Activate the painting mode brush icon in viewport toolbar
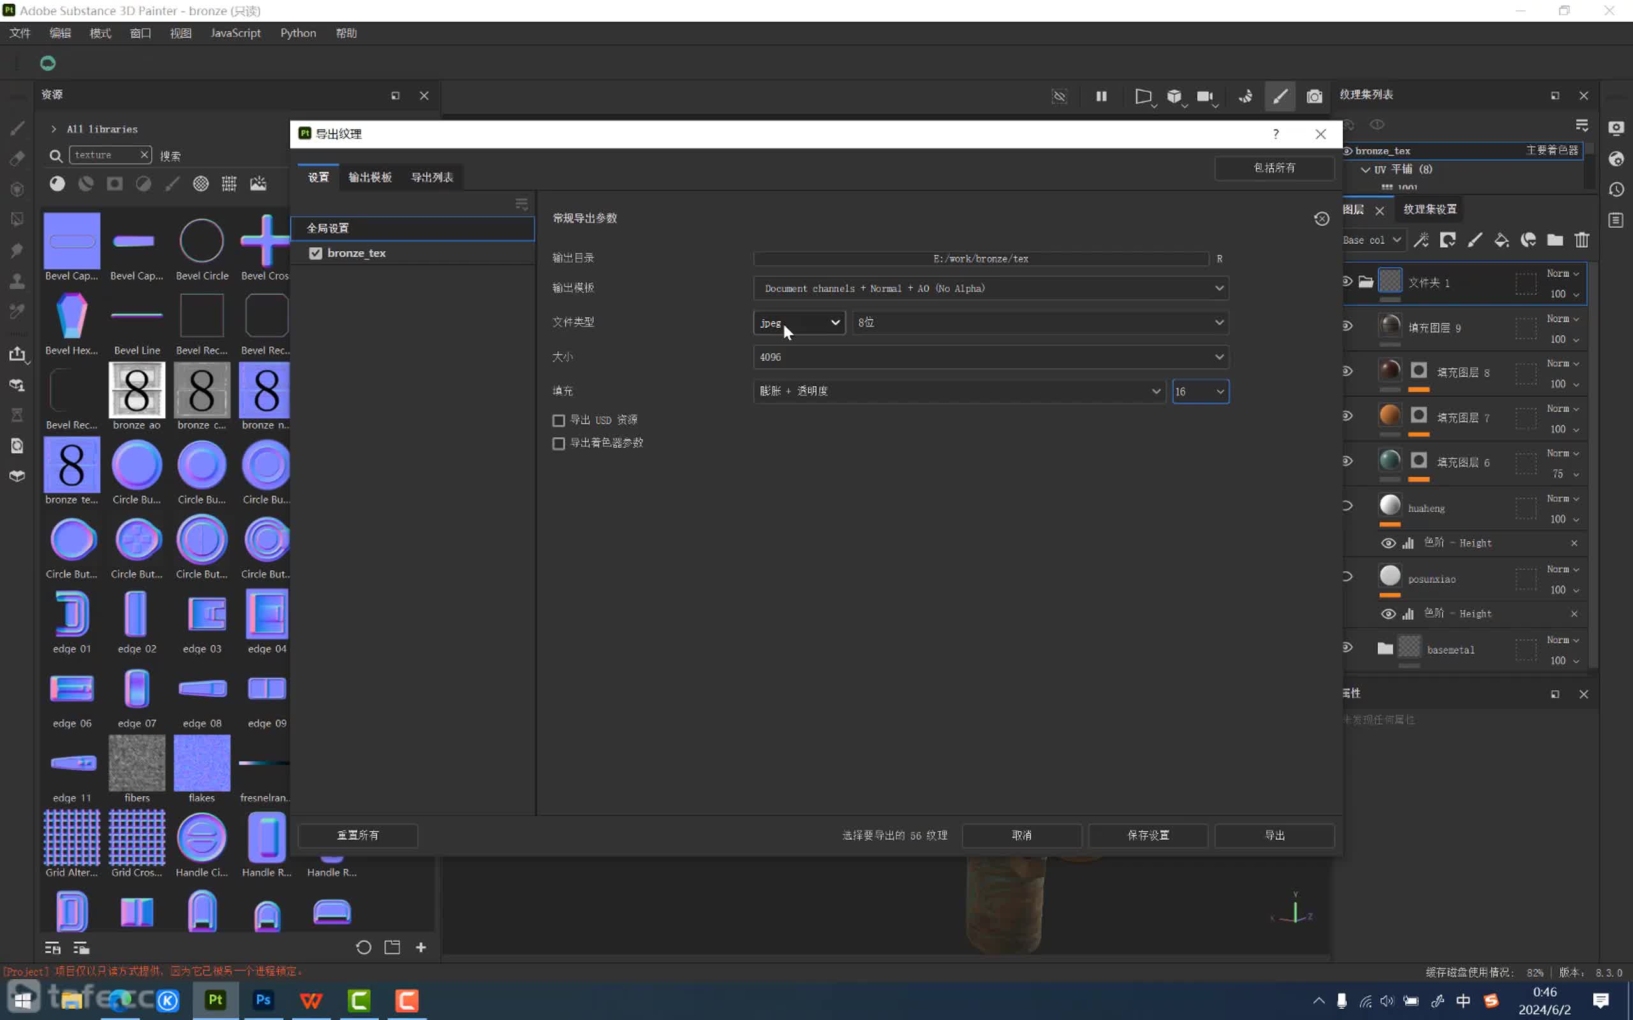1633x1020 pixels. tap(1280, 96)
